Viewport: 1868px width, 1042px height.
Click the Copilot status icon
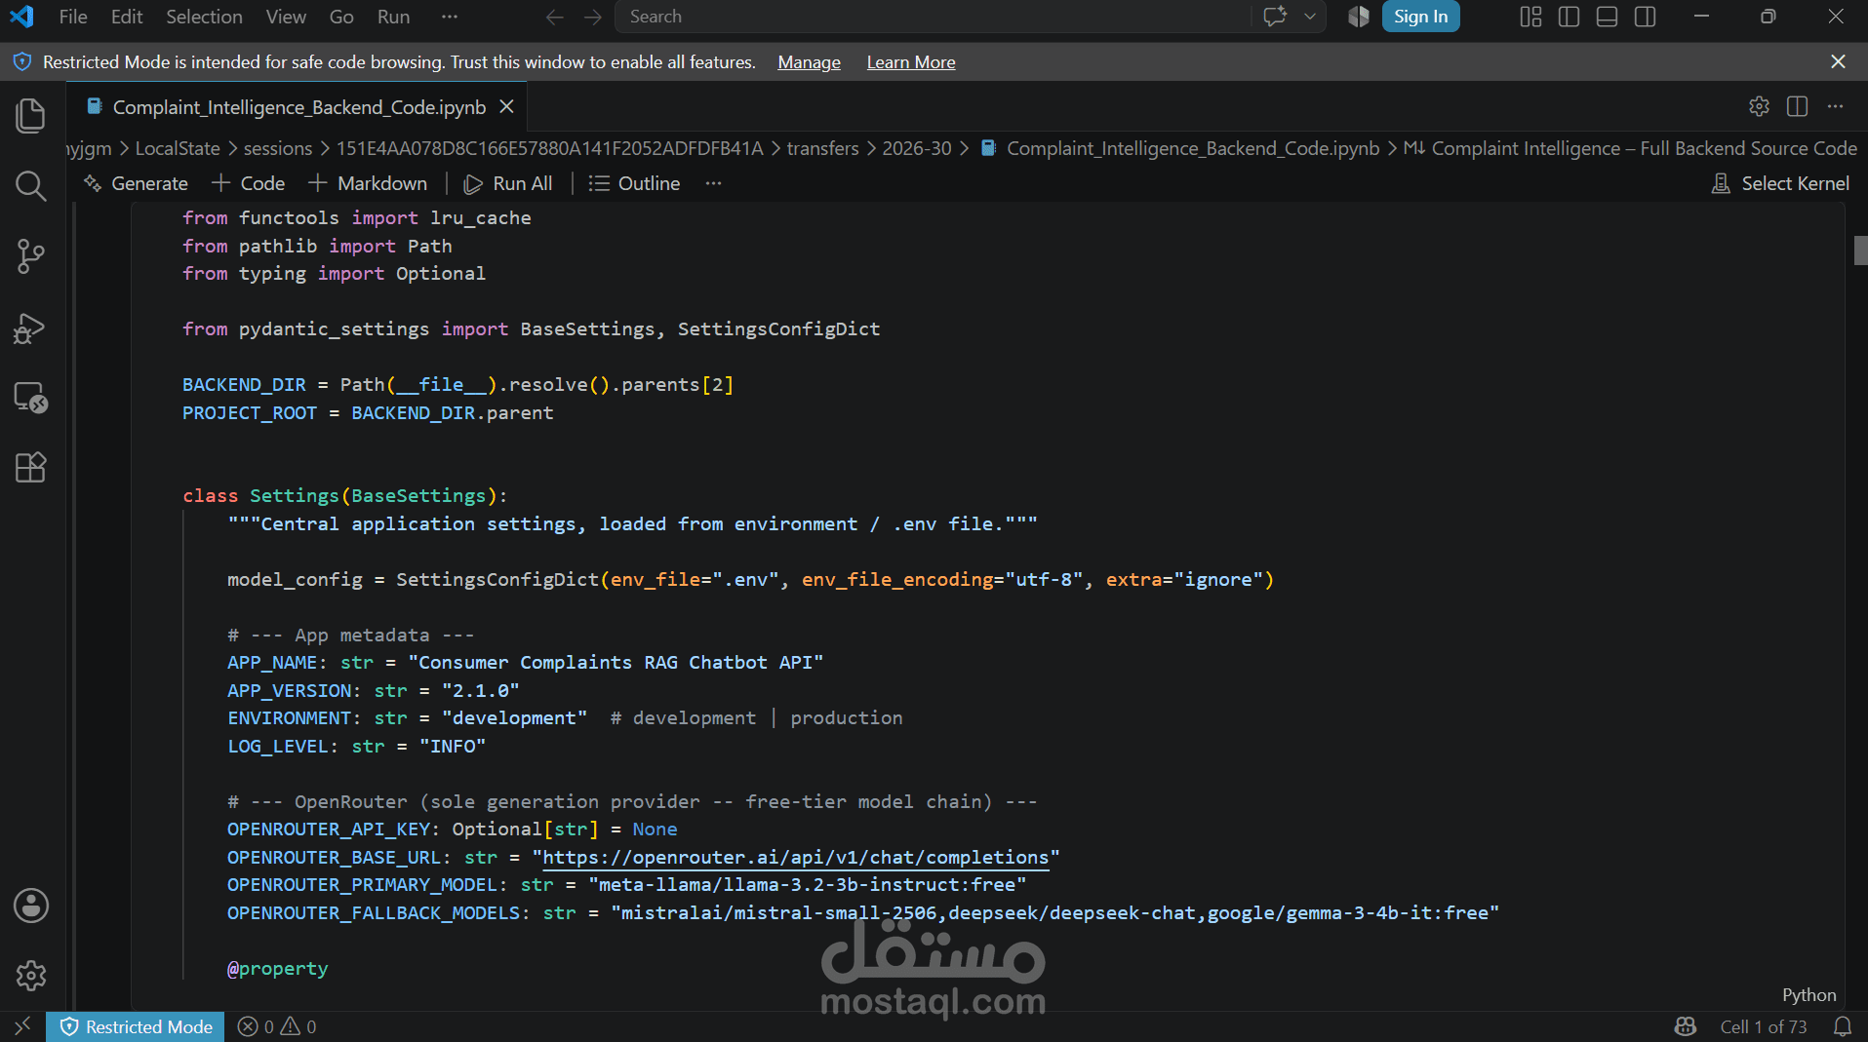click(1686, 1026)
